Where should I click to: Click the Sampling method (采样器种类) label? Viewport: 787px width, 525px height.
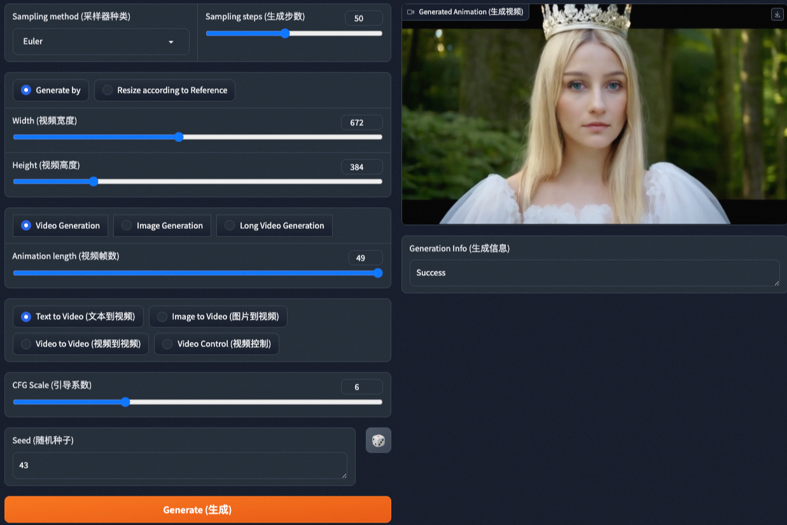click(71, 17)
